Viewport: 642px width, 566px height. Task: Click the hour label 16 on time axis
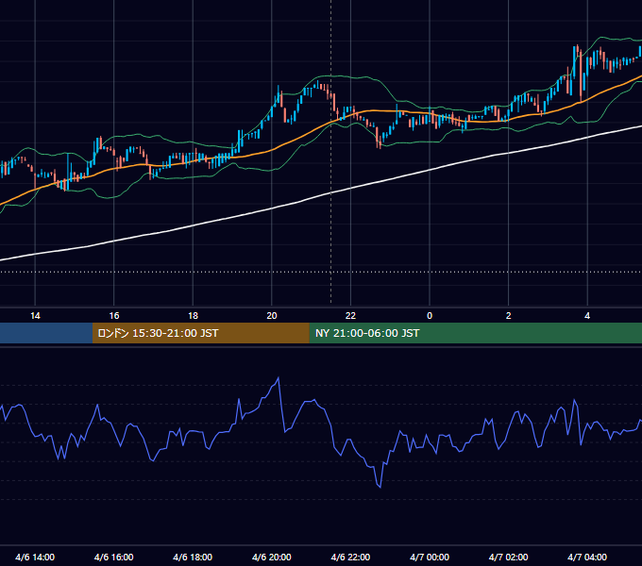[x=114, y=316]
